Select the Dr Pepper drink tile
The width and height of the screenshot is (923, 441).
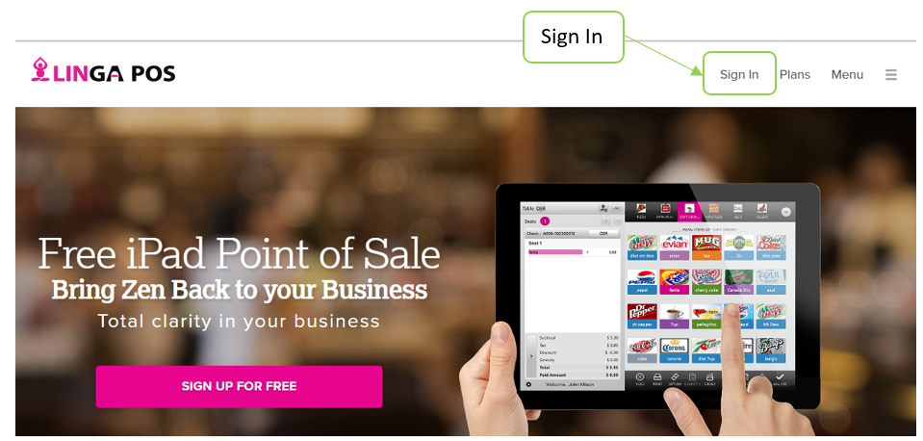[x=642, y=316]
